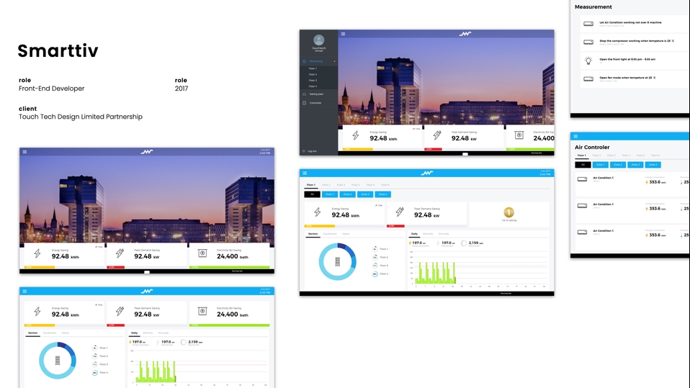Click Zone 1 button in middle dashboard

pos(330,194)
